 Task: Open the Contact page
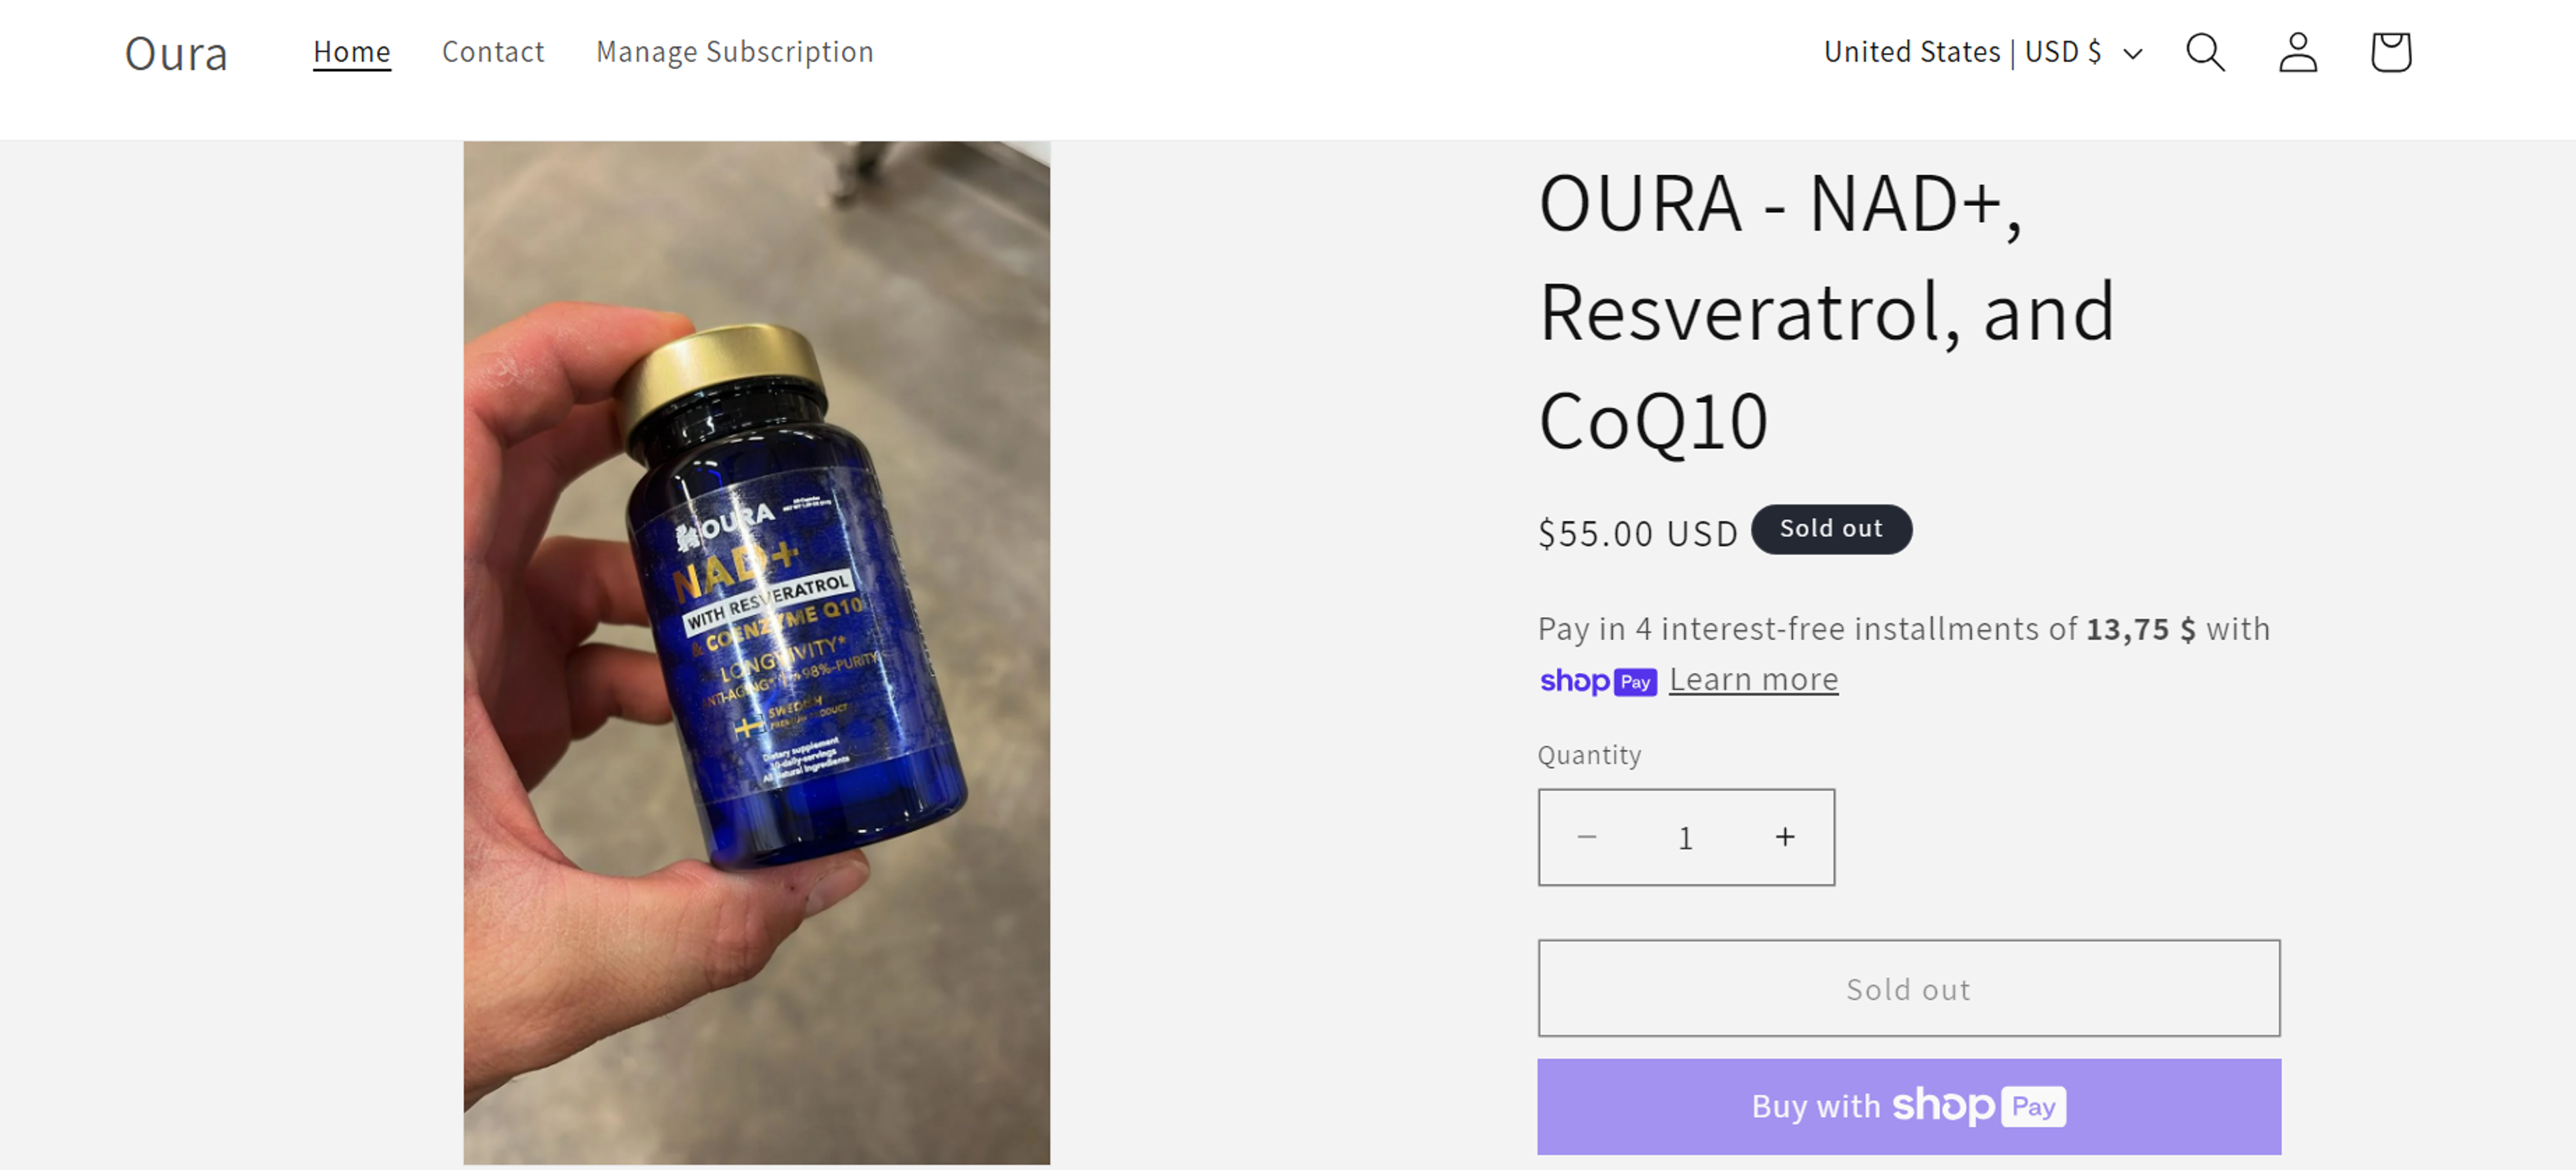coord(493,52)
